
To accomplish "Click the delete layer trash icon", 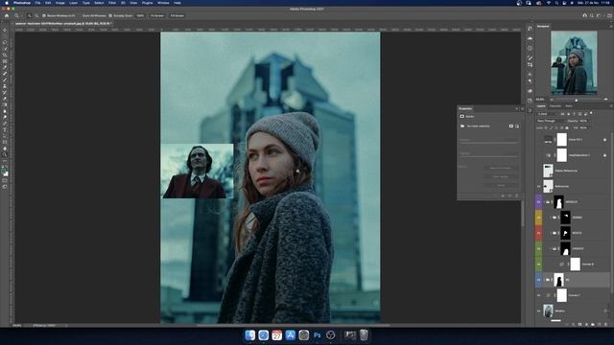I will click(605, 324).
